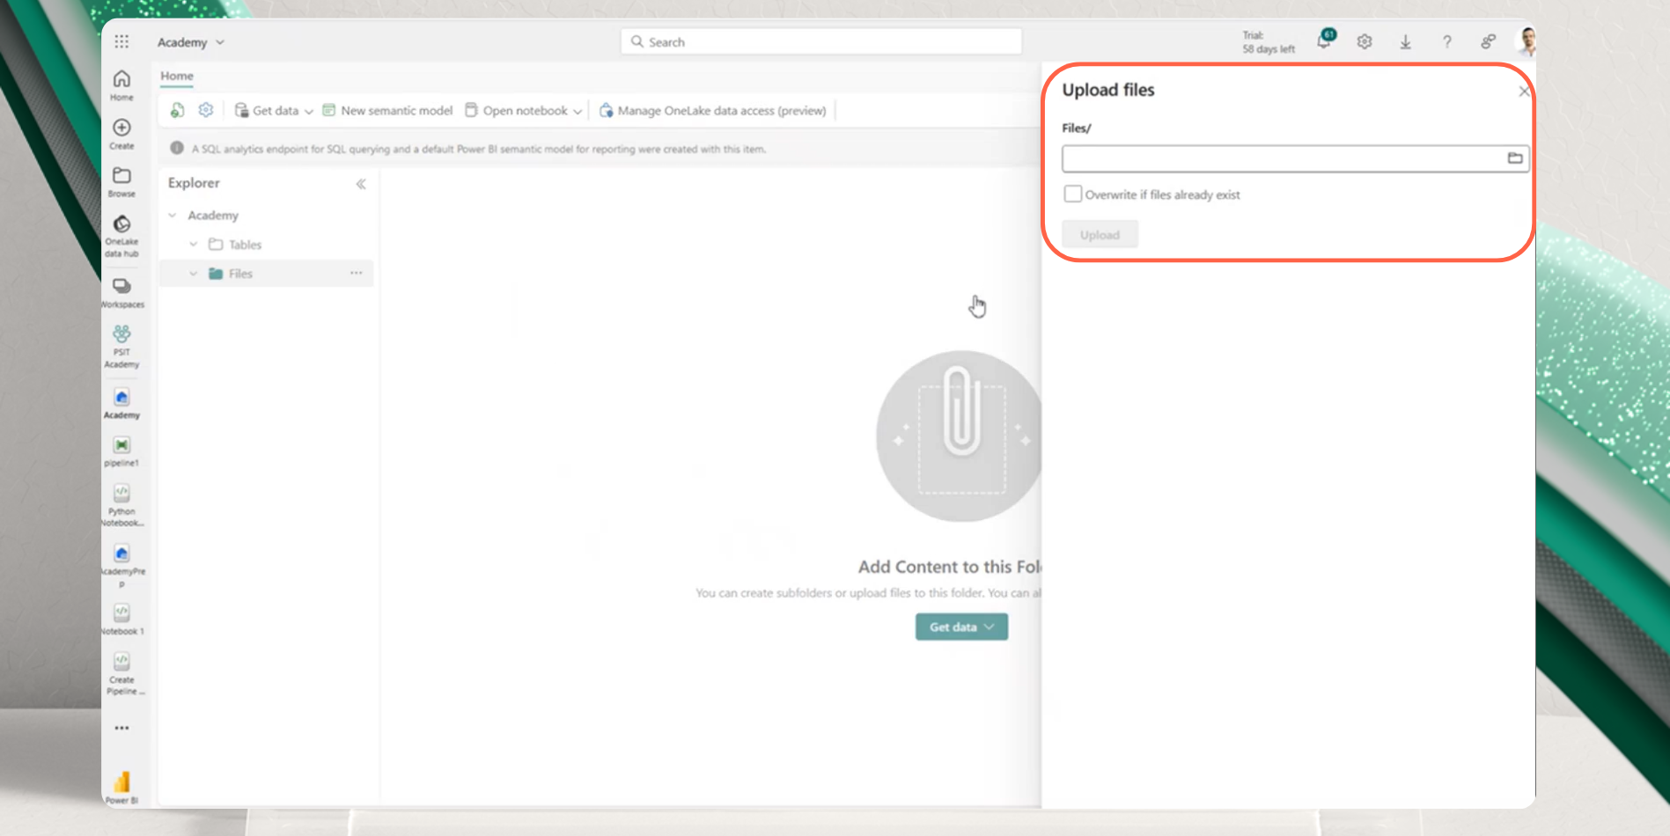Select the Files folder in Explorer
The height and width of the screenshot is (836, 1670).
240,274
